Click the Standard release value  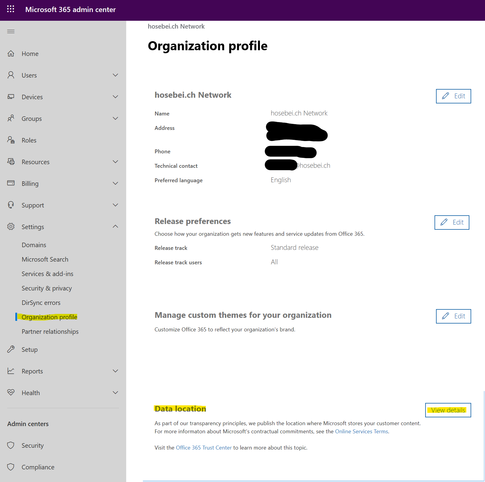pyautogui.click(x=294, y=247)
